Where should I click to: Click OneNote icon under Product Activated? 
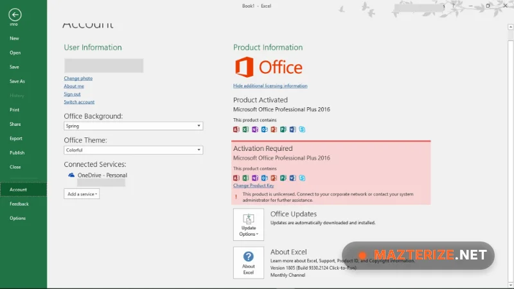(255, 130)
